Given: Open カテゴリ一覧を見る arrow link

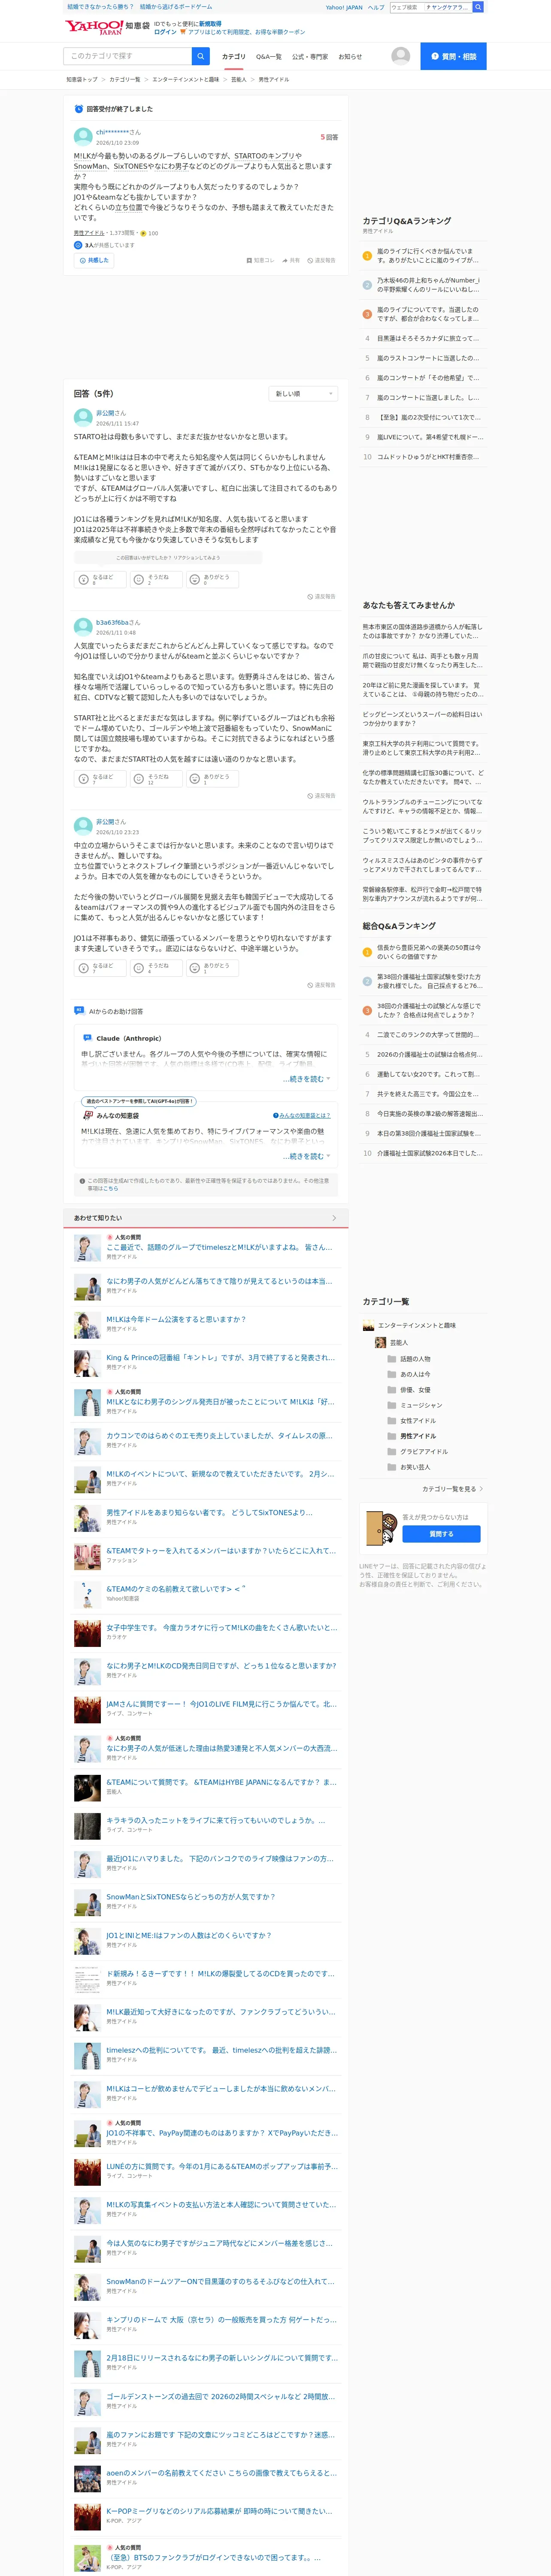Looking at the screenshot, I should (453, 1489).
